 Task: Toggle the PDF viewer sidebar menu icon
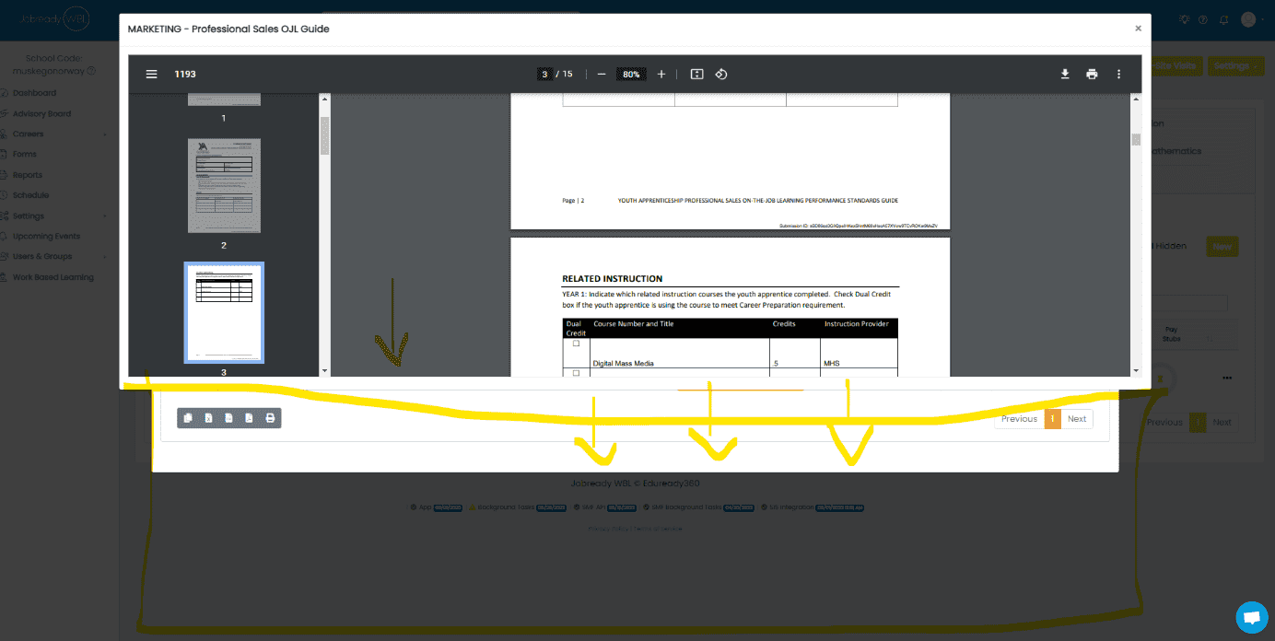tap(152, 75)
